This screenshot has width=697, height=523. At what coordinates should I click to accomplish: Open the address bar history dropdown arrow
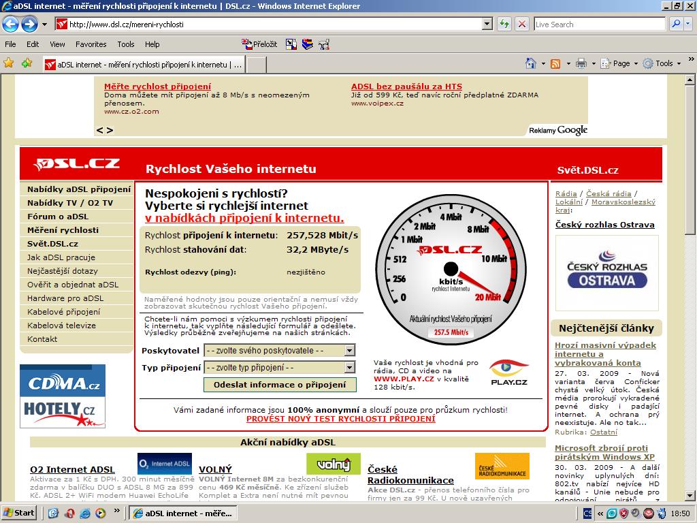[x=487, y=24]
